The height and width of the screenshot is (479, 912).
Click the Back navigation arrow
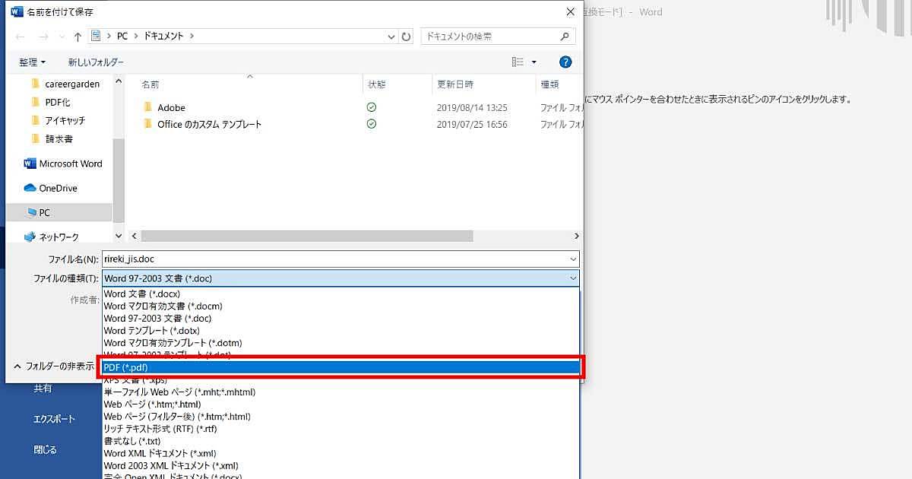pyautogui.click(x=21, y=36)
